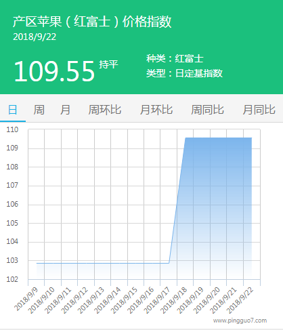Click the x-axis date 2018/9/9
283x330 pixels.
(26, 298)
